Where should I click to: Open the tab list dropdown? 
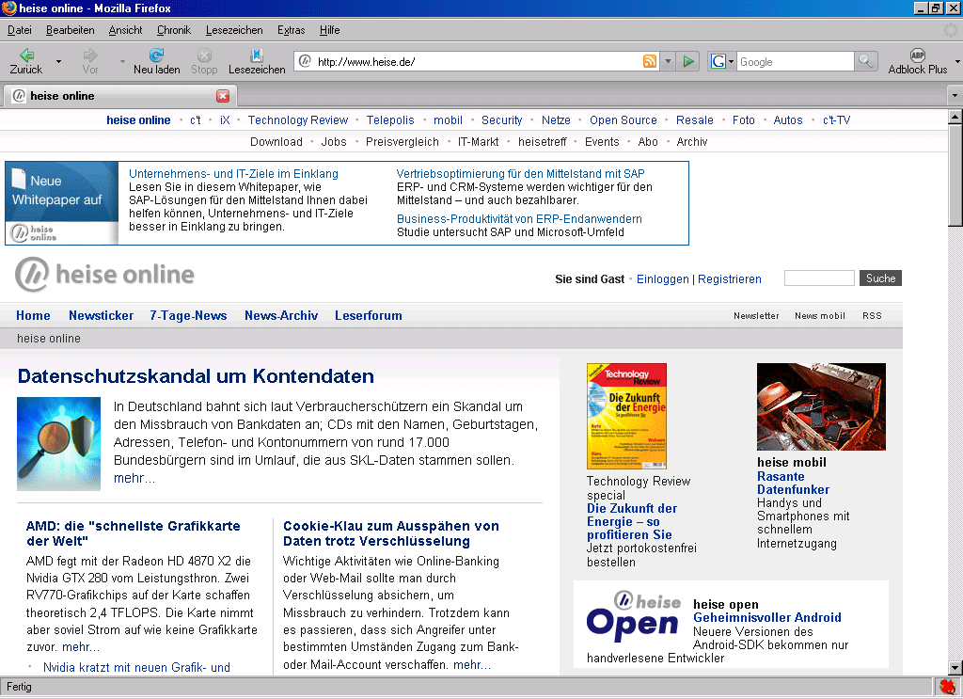(x=955, y=96)
